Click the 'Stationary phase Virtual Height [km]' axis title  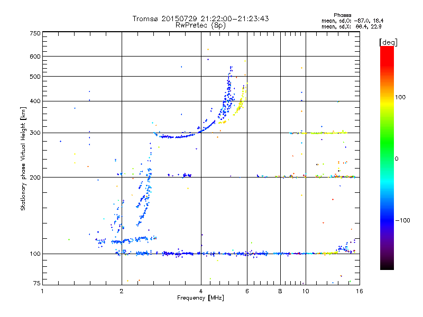click(23, 158)
